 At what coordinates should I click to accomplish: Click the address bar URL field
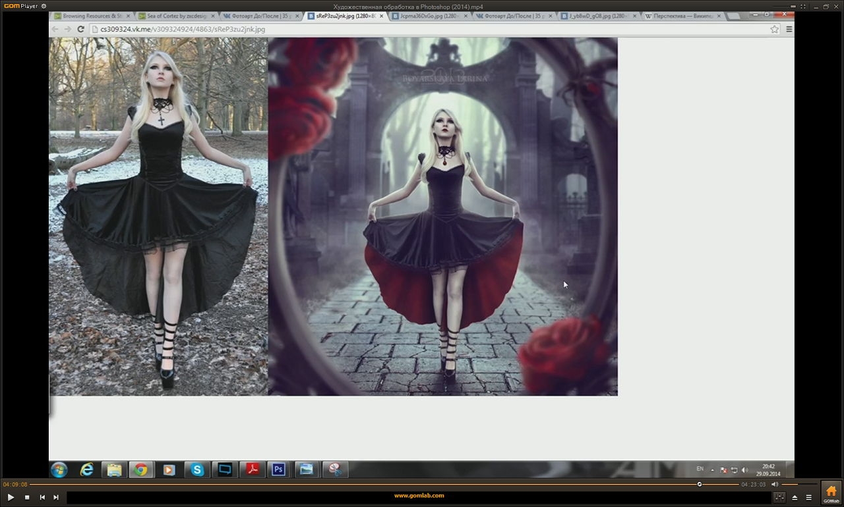[435, 29]
